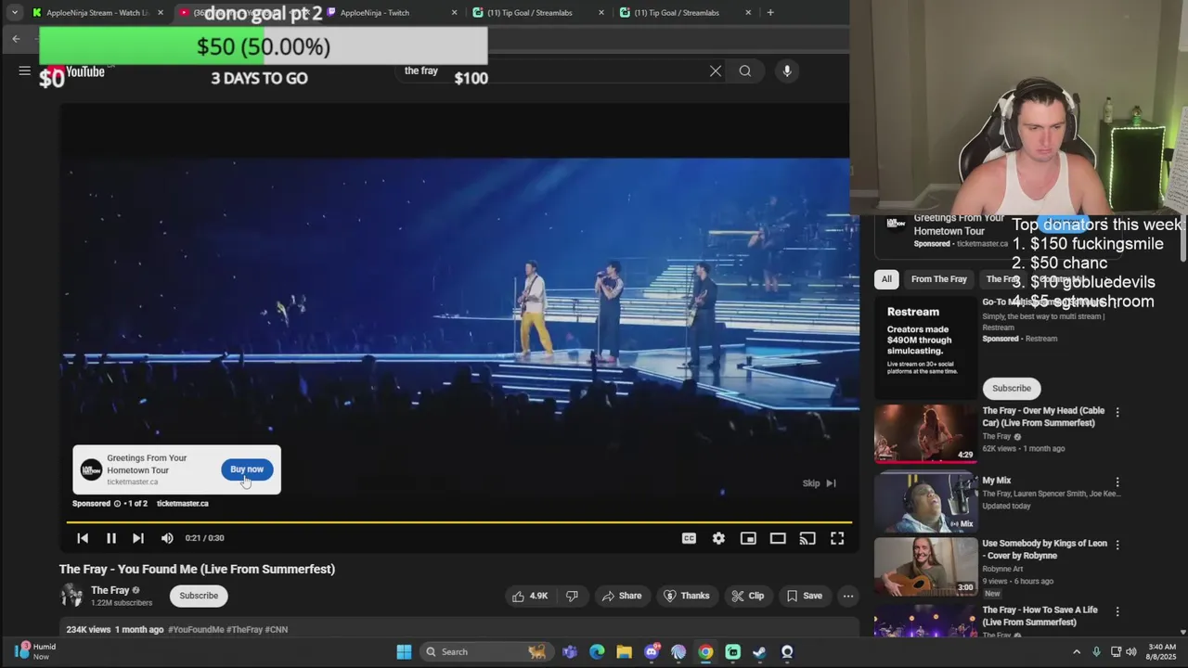The height and width of the screenshot is (668, 1188).
Task: Click the Thanks button
Action: [686, 596]
